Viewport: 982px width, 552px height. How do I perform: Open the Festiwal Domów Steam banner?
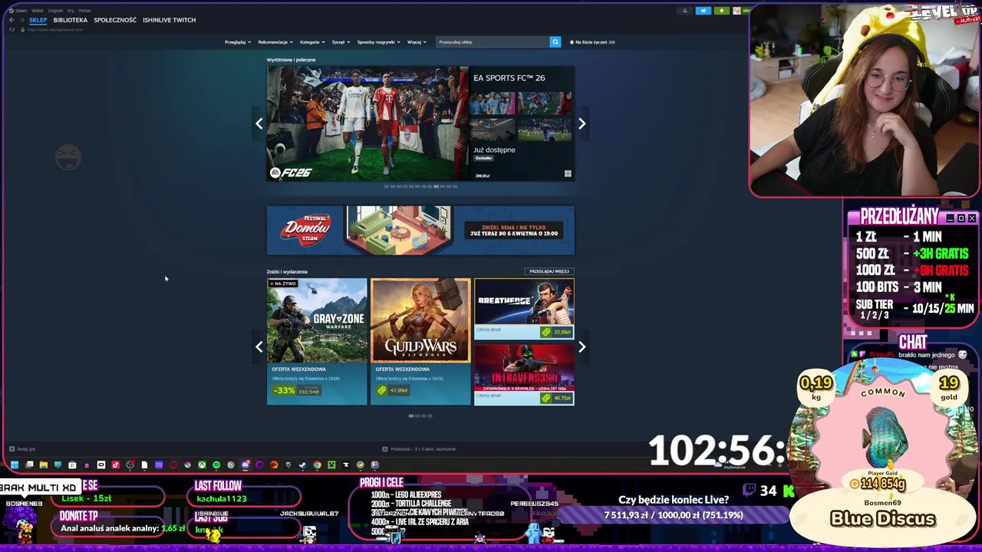click(x=420, y=230)
